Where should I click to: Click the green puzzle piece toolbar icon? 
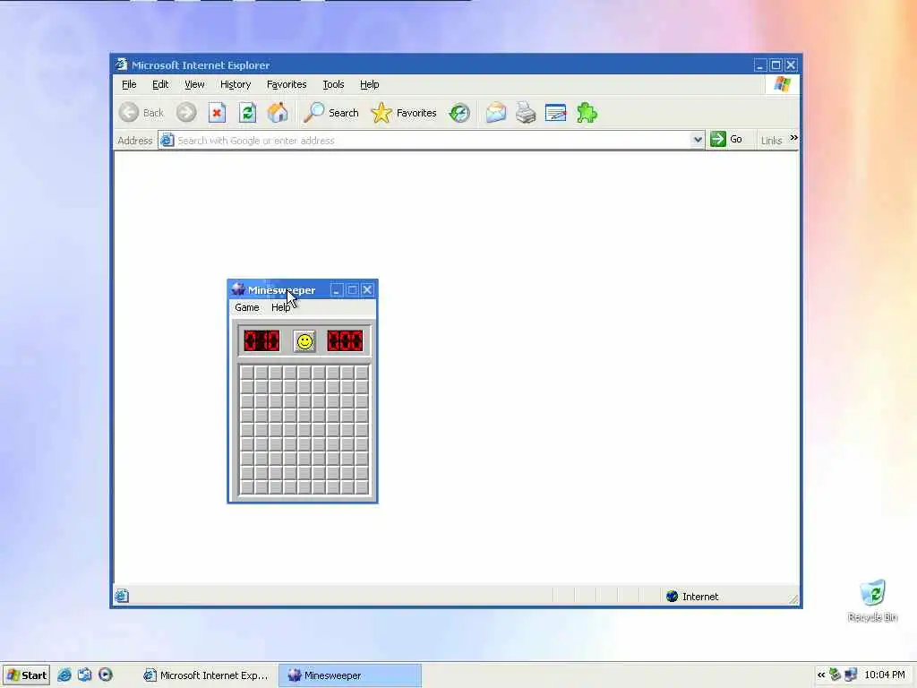click(587, 113)
